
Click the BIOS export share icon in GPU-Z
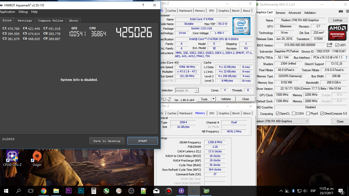[x=330, y=45]
